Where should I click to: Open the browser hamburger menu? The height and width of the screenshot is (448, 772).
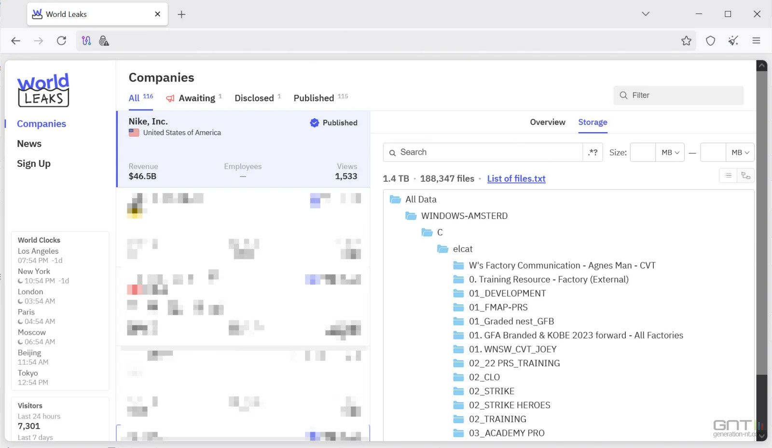pos(756,41)
